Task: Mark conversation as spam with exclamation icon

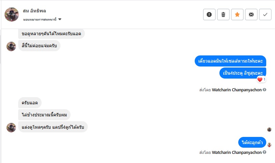Action: [x=209, y=14]
